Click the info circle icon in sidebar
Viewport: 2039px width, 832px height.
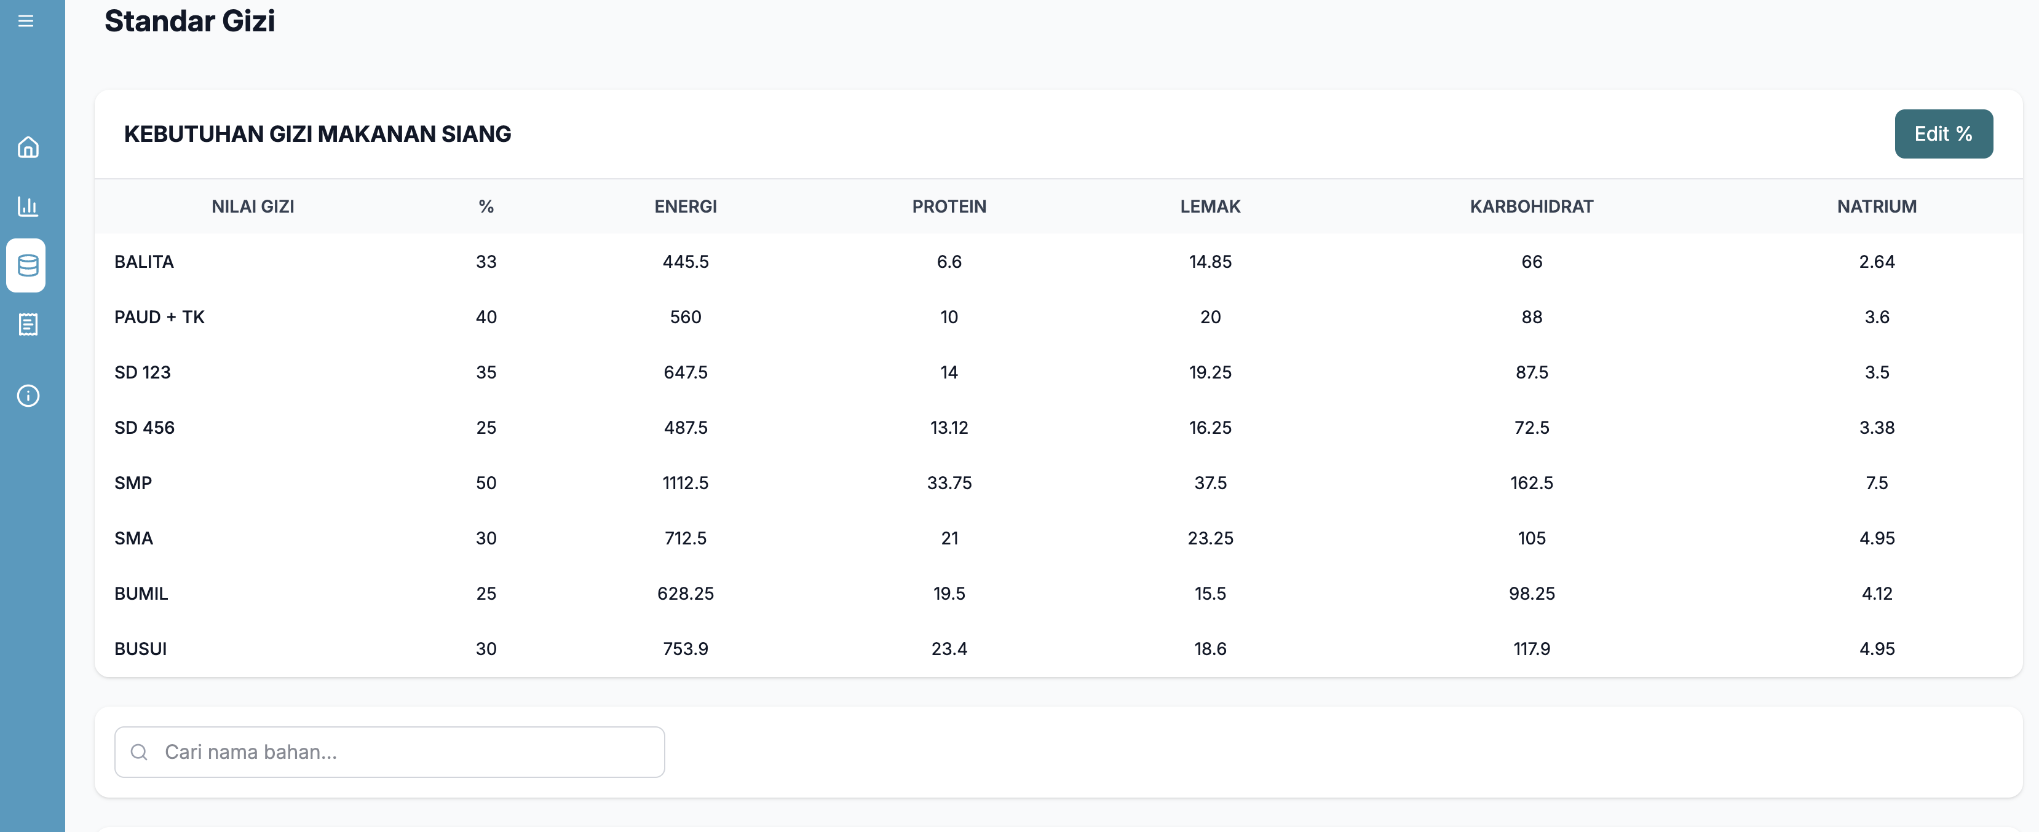(x=28, y=396)
